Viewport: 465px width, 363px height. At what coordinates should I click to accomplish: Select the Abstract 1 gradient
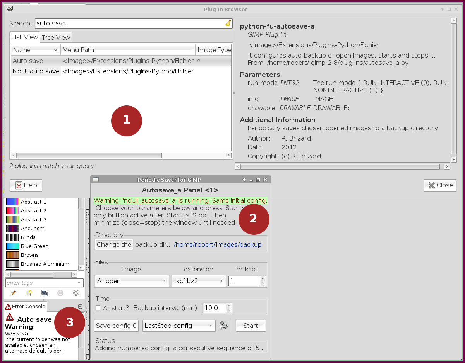click(41, 202)
